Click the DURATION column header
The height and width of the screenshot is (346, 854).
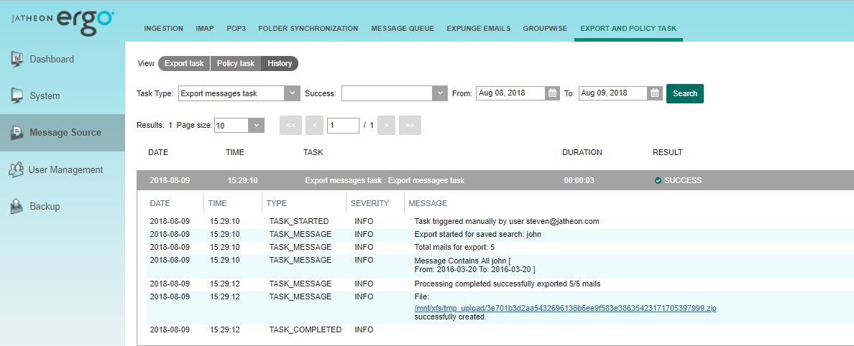tap(582, 152)
